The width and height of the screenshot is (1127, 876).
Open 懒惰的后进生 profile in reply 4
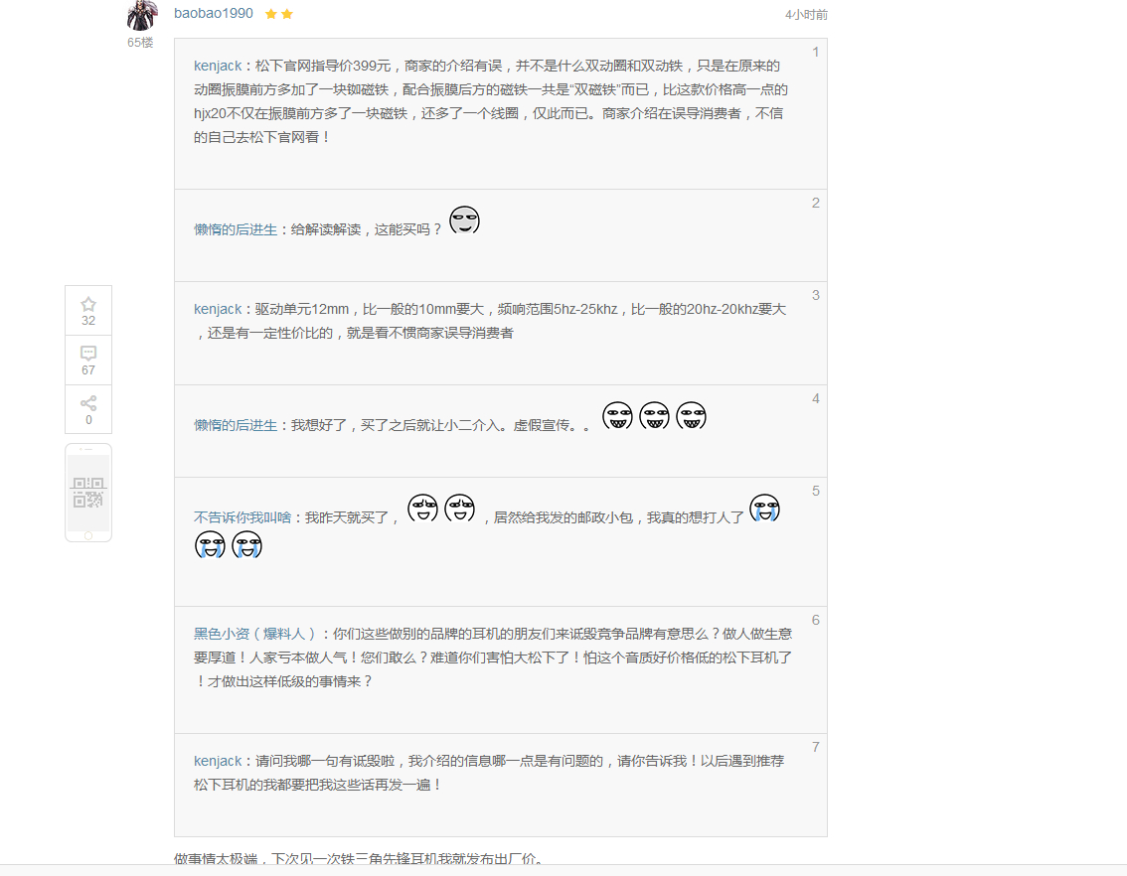click(236, 425)
